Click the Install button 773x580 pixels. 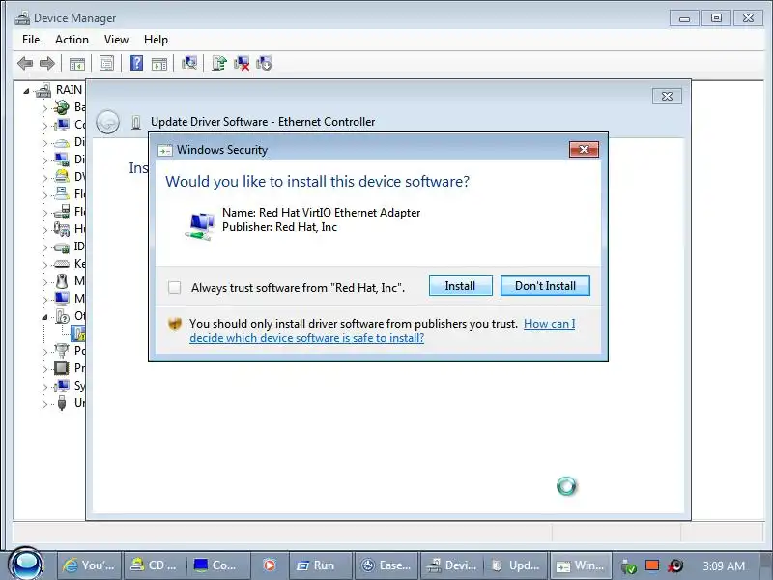[461, 286]
